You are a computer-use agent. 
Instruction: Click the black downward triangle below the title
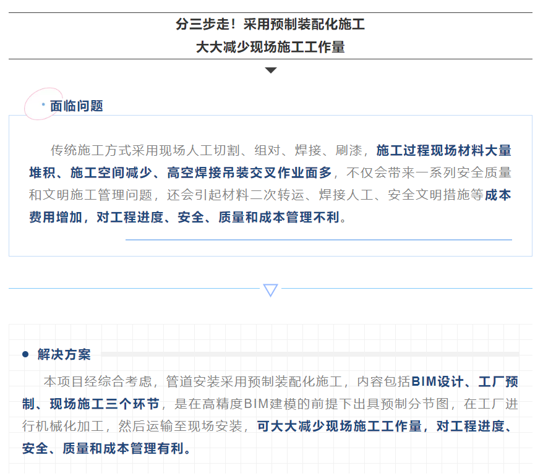pyautogui.click(x=271, y=70)
